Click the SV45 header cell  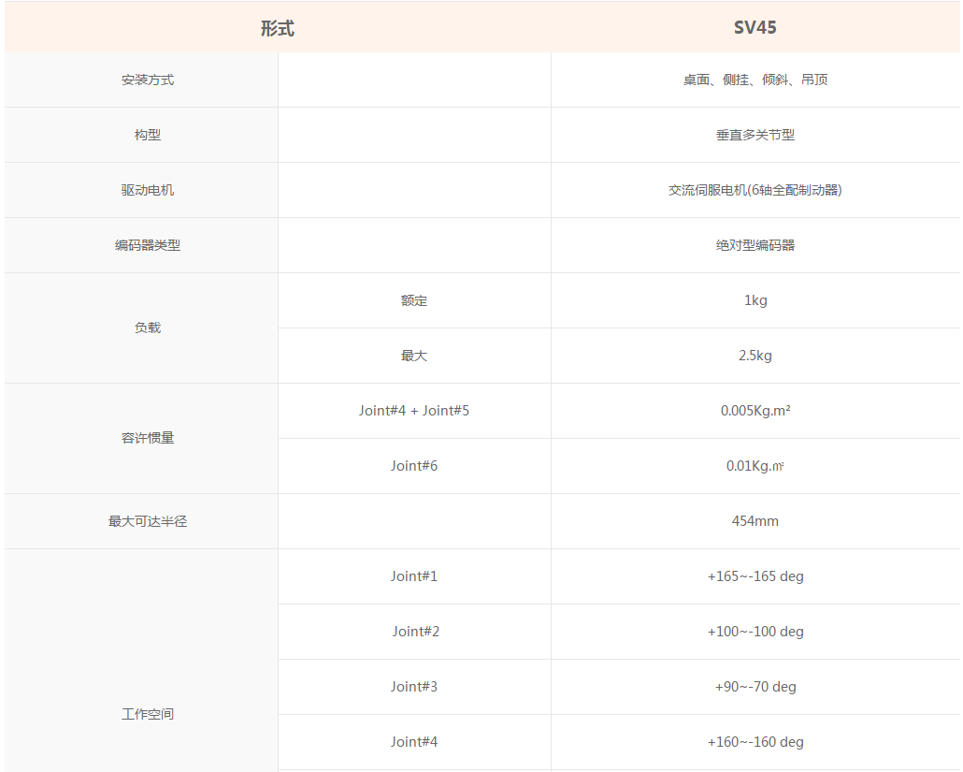coord(755,28)
